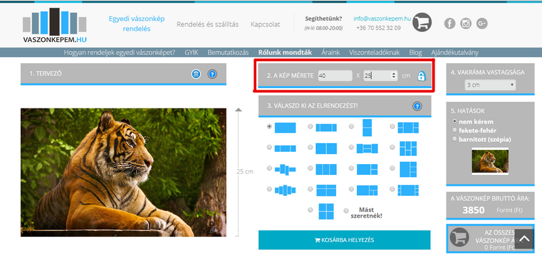Open the help icon in the Tervező header
Screen dimensions: 542x257
[x=212, y=74]
